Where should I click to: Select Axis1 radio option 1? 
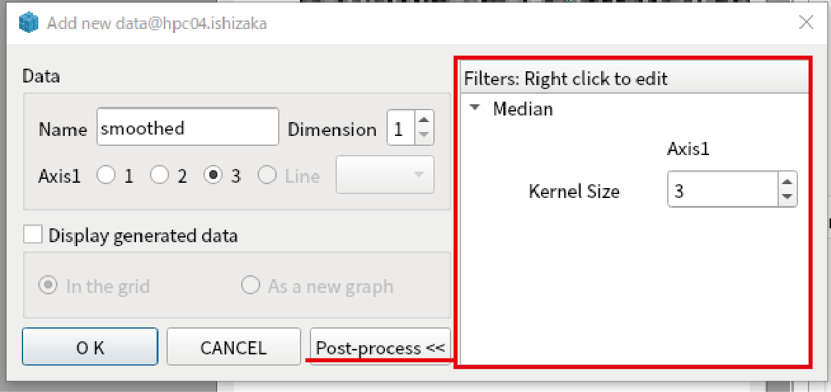tap(106, 176)
